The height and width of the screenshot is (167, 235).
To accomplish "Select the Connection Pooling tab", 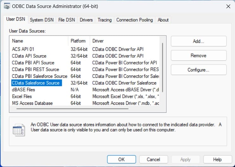I will click(x=134, y=20).
